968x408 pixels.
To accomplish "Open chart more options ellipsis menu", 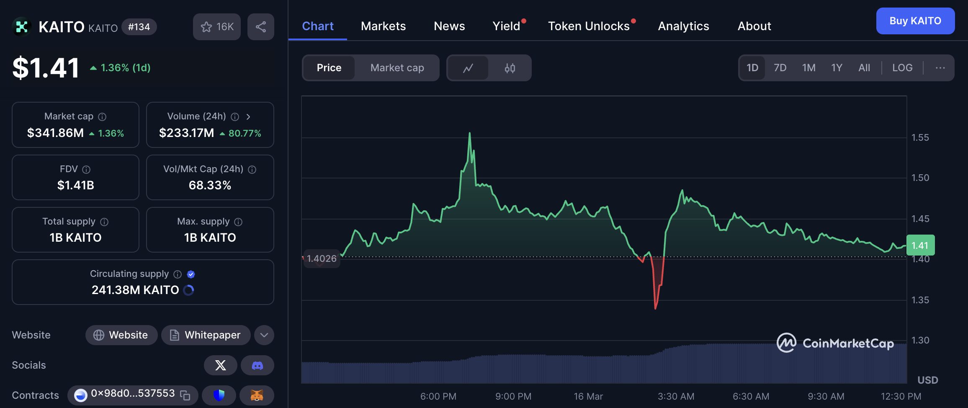I will [x=940, y=68].
